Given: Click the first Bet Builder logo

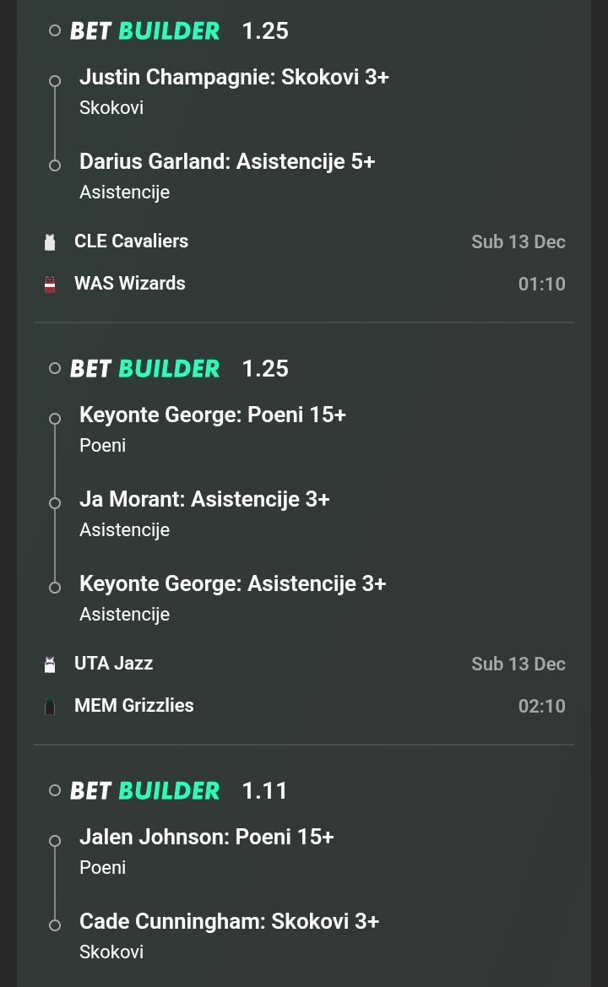Looking at the screenshot, I should [x=144, y=31].
